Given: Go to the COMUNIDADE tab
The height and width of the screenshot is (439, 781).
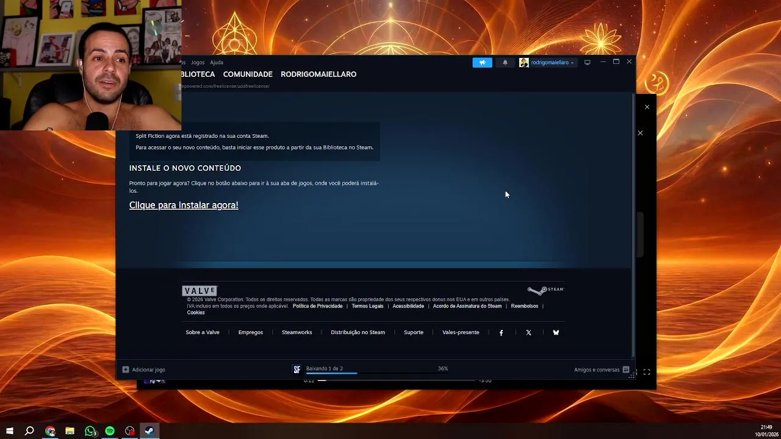Looking at the screenshot, I should (x=248, y=74).
